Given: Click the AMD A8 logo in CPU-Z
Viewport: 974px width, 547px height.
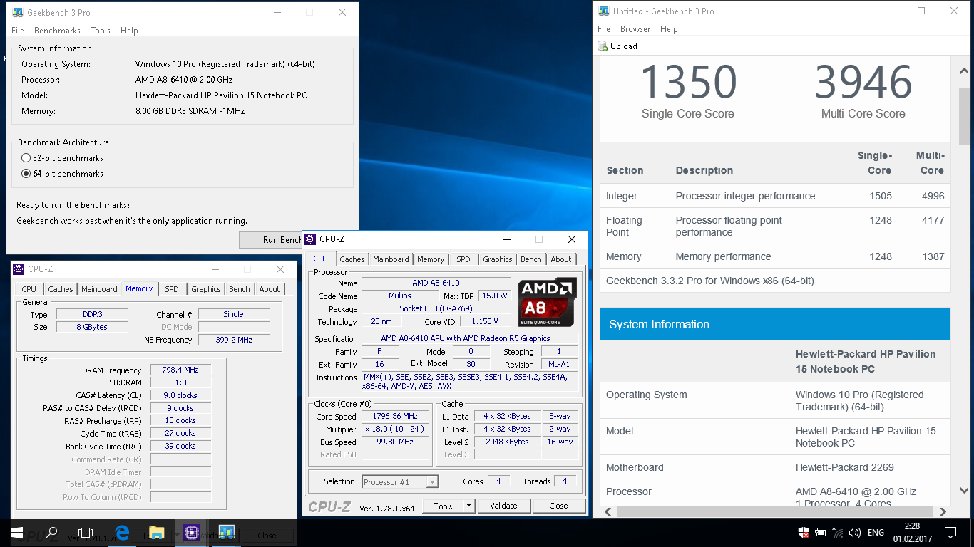Looking at the screenshot, I should click(x=547, y=302).
